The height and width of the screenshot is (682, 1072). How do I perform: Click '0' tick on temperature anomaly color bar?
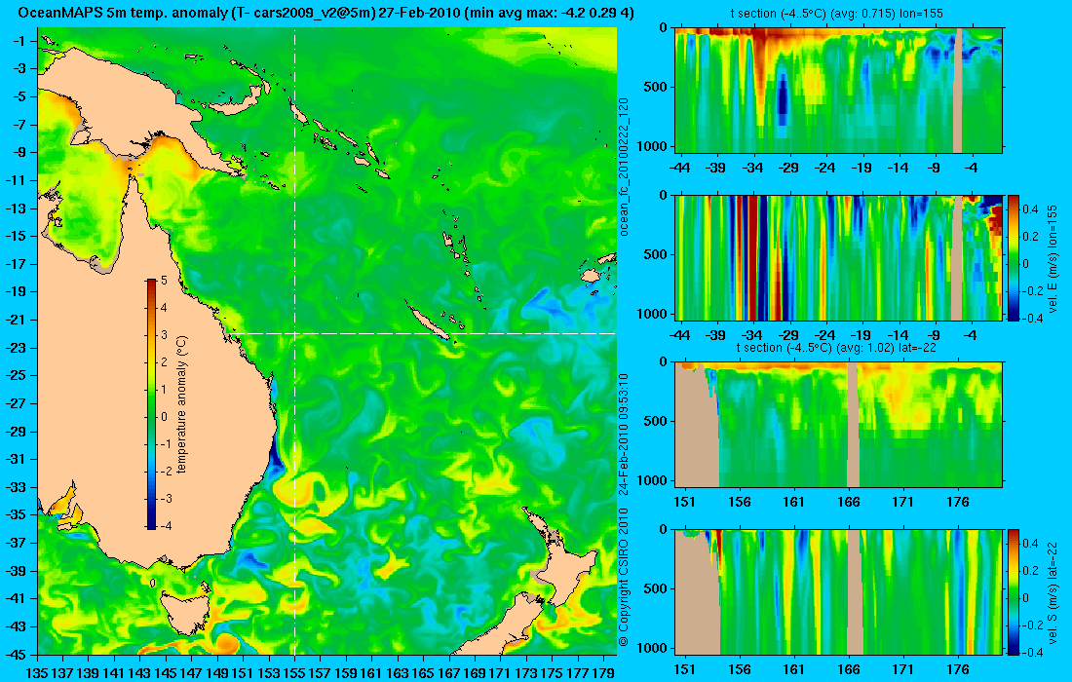[x=164, y=417]
